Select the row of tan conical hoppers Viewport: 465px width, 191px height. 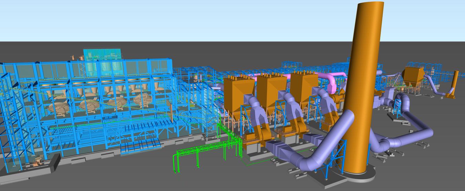(x=103, y=90)
